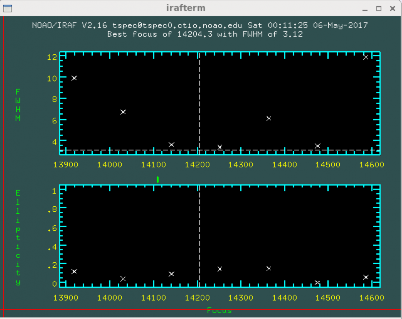Click the irafterm title bar text

tap(186, 8)
